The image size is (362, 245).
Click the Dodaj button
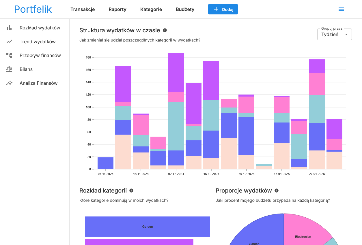[x=223, y=9]
